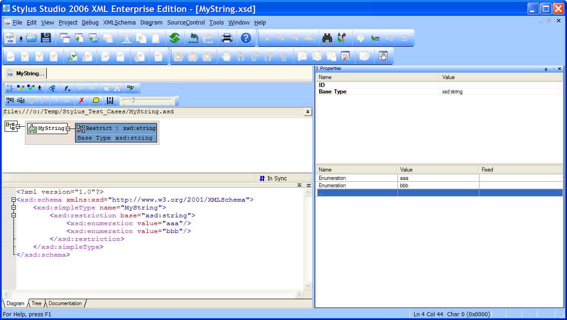Click the red X delete icon
The width and height of the screenshot is (567, 320).
pyautogui.click(x=82, y=100)
